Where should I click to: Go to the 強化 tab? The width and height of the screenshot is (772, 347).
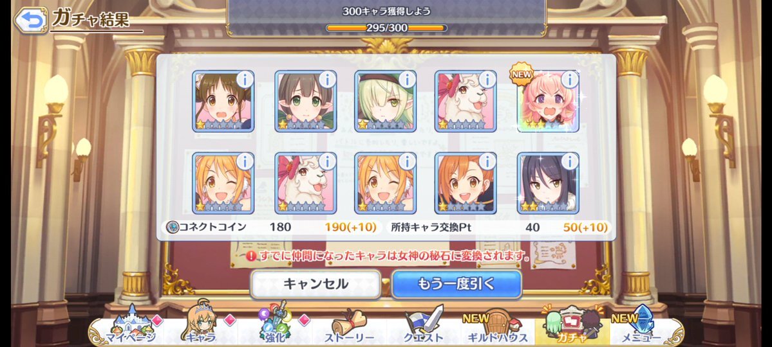(x=275, y=326)
